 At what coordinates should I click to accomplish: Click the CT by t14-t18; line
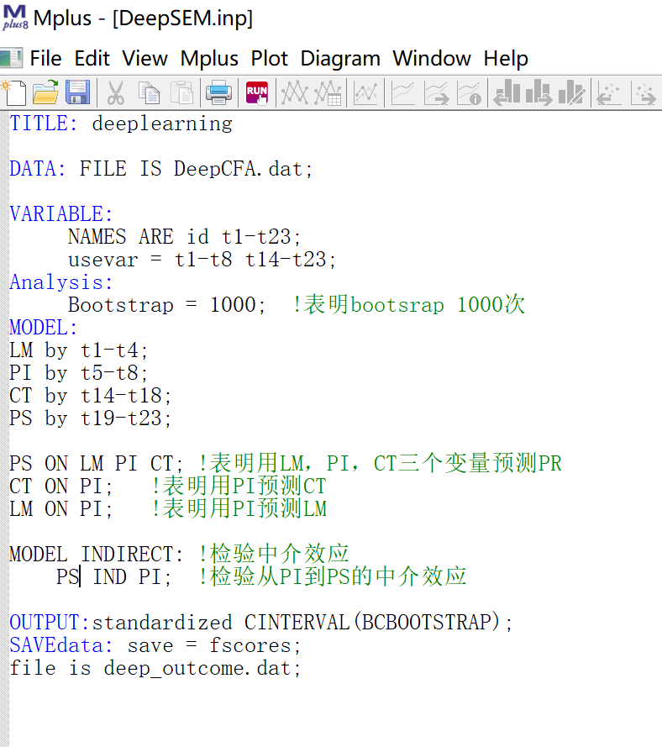pyautogui.click(x=91, y=396)
